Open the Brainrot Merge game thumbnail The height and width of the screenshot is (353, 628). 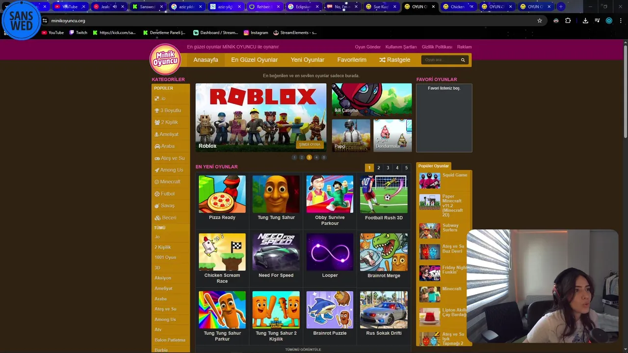pos(384,252)
